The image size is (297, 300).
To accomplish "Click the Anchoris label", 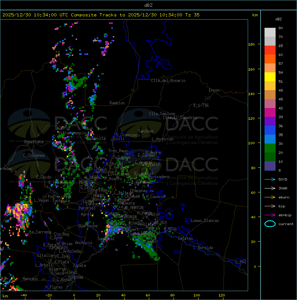I will pyautogui.click(x=84, y=243).
